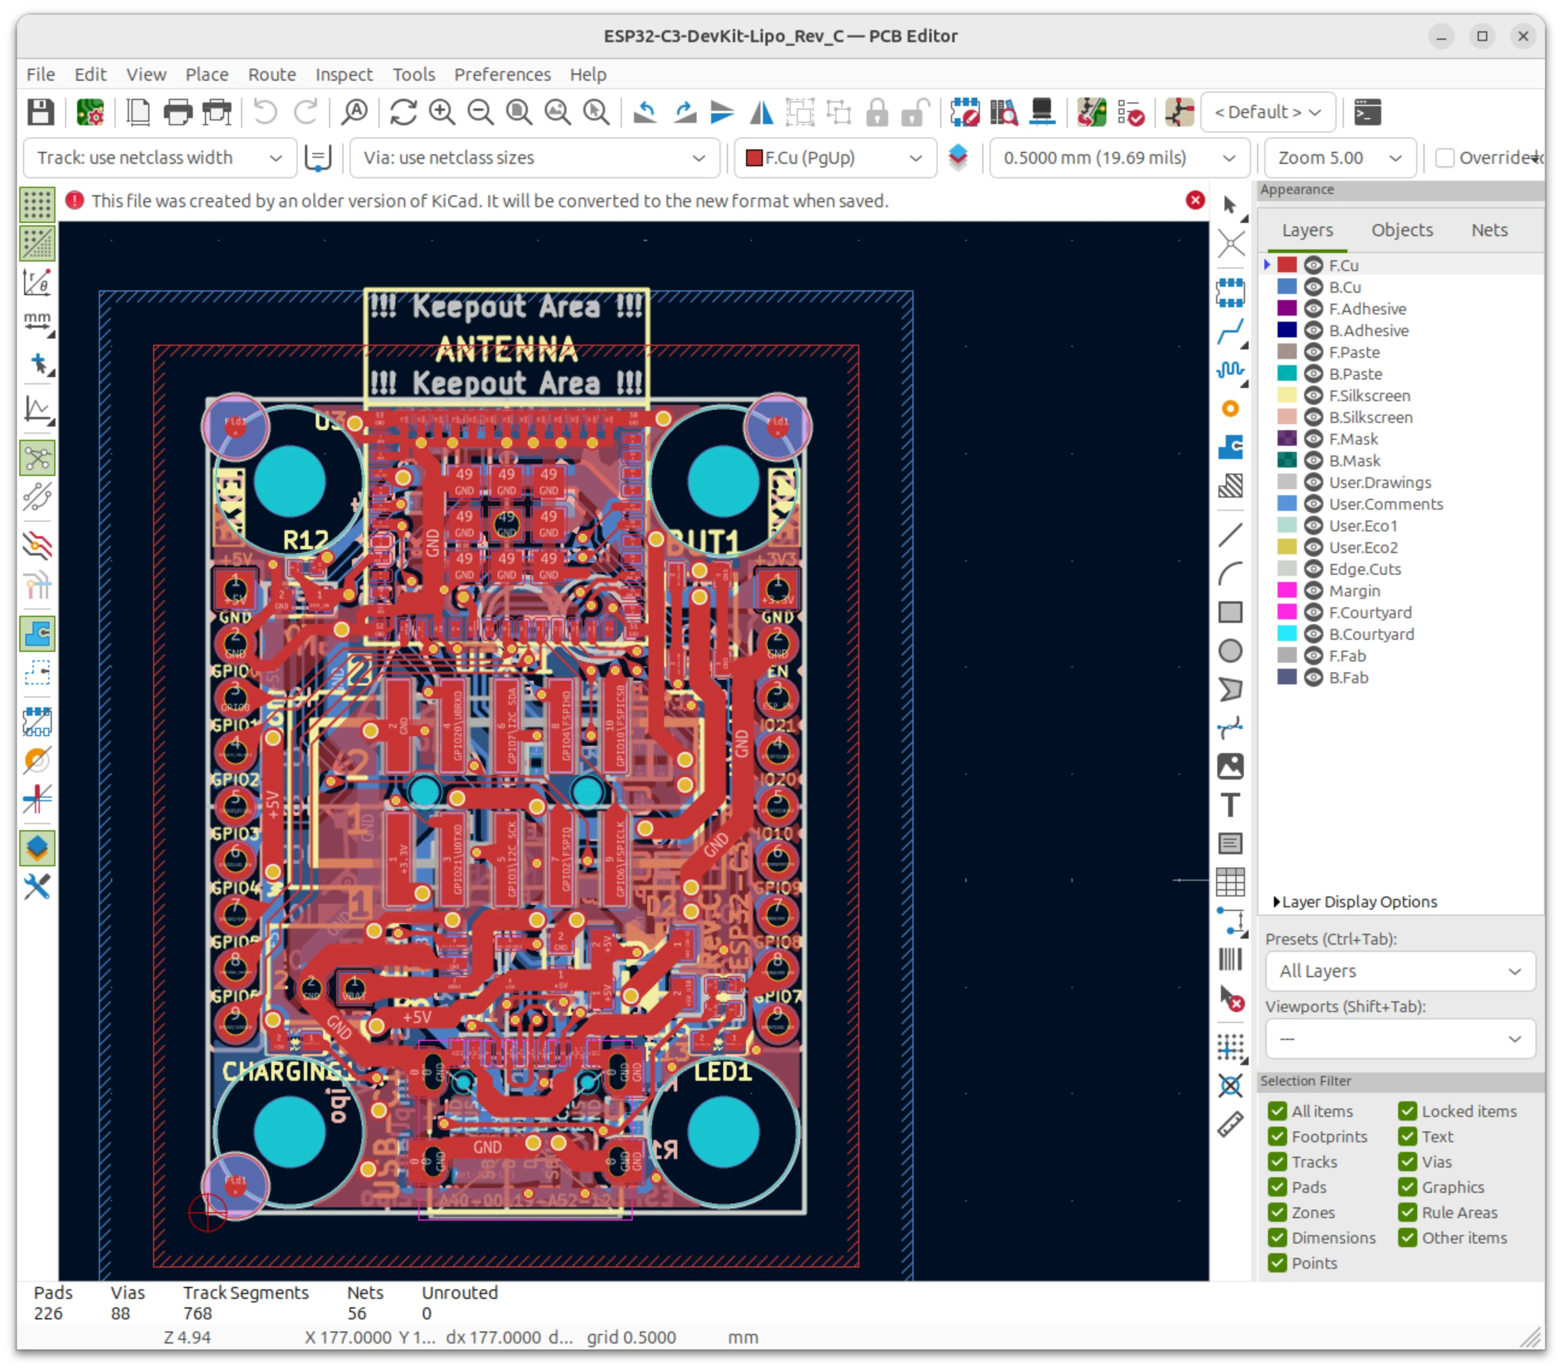Open the Design Rules Checker icon
1562x1370 pixels.
coord(1131,112)
